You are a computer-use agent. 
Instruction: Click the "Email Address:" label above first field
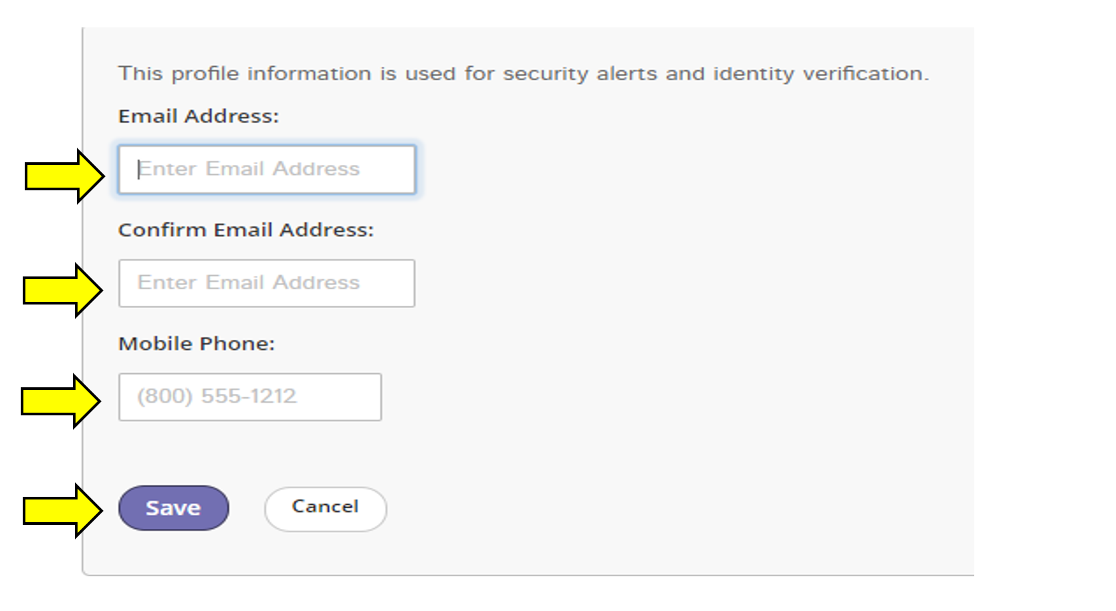[x=198, y=116]
